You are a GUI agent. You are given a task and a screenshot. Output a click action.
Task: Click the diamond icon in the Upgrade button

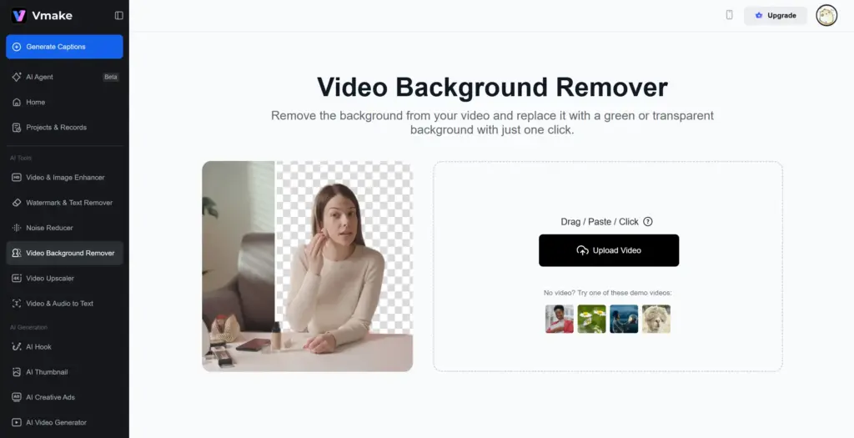[759, 15]
